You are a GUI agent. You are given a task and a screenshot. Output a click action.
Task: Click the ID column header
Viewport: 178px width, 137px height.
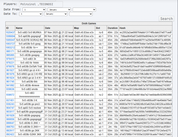(10, 28)
